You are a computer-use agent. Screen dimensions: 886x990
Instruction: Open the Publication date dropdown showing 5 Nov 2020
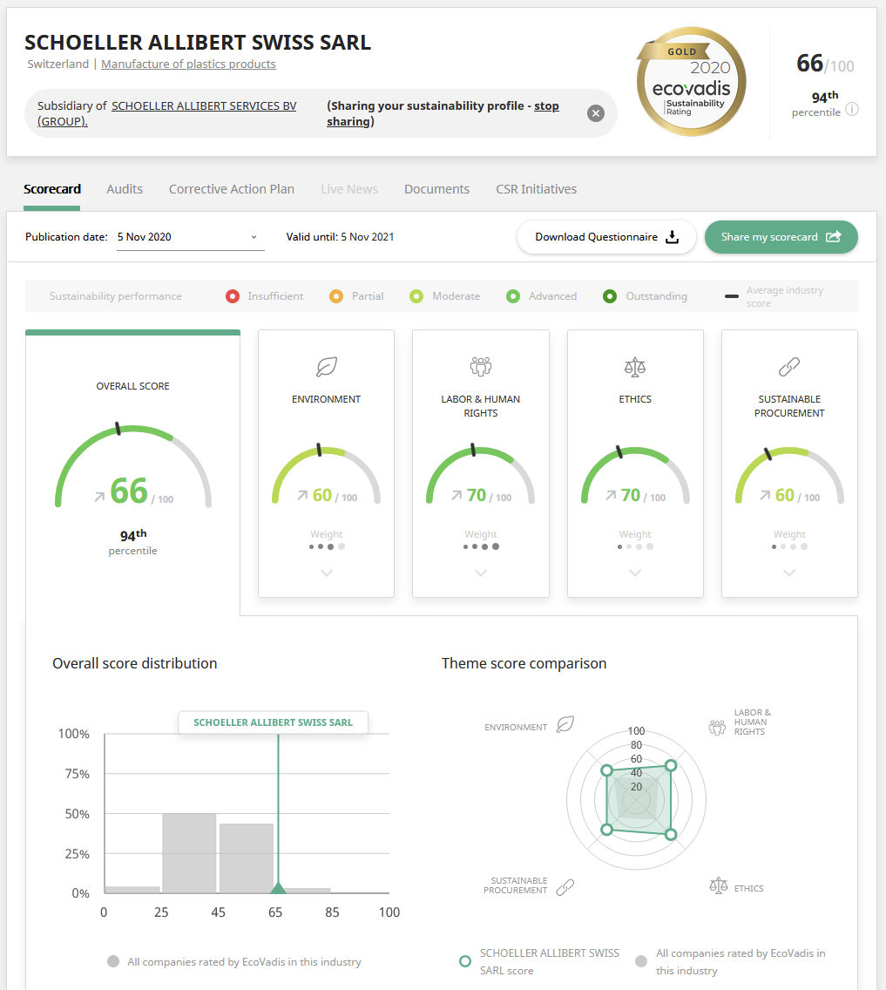click(x=190, y=237)
